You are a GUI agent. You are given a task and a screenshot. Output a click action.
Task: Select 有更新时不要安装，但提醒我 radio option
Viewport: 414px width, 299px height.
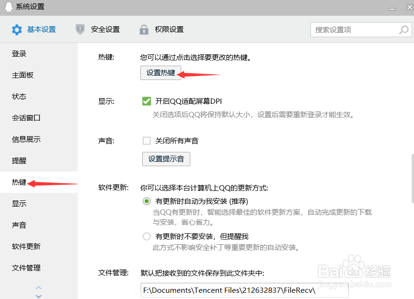click(146, 236)
